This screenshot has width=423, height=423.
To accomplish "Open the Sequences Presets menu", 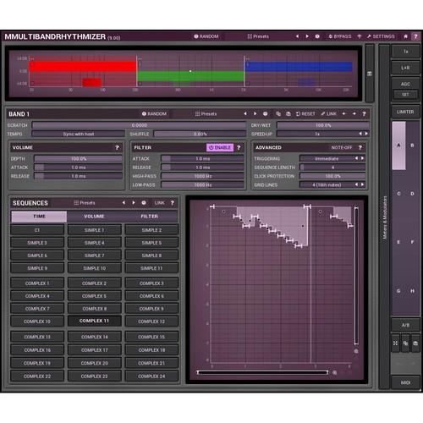I will point(85,203).
